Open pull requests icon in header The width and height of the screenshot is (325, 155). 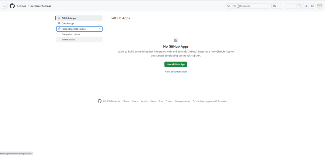306,6
